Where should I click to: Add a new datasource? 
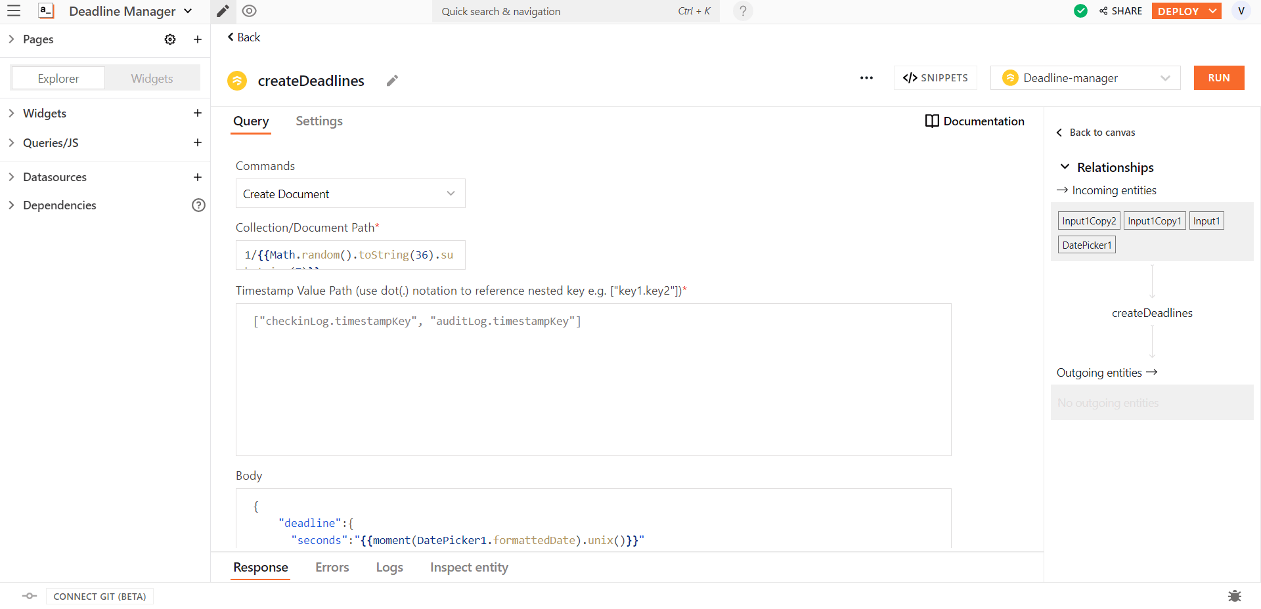click(x=197, y=177)
